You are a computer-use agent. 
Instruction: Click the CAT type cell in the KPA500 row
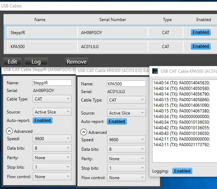click(166, 46)
